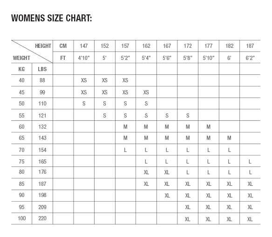Click XL for 90 kg at 167 cm

[167, 196]
